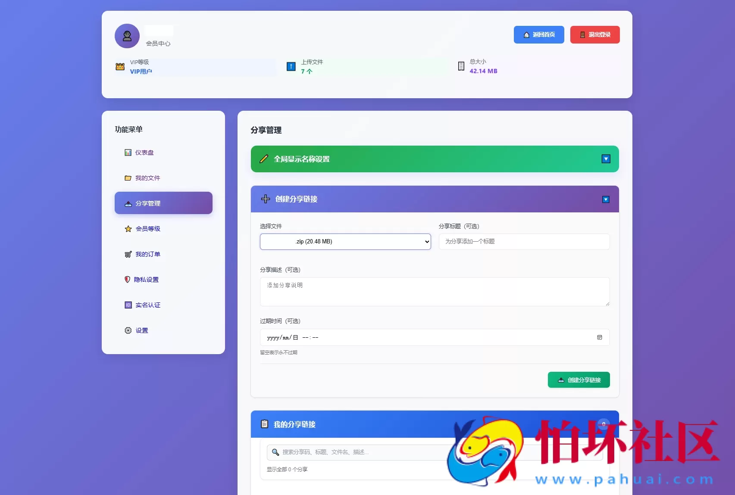This screenshot has width=735, height=495.
Task: Open 实名认证 from the sidebar
Action: pyautogui.click(x=148, y=305)
